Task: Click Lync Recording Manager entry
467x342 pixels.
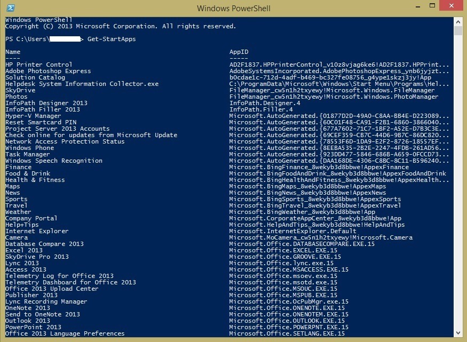Action: pos(46,301)
